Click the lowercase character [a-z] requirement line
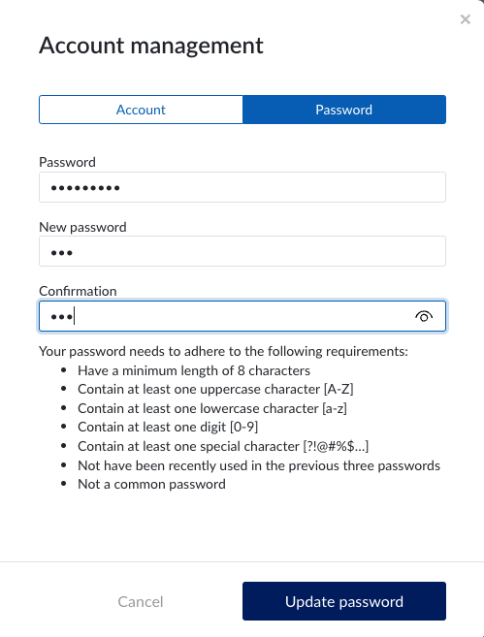The height and width of the screenshot is (637, 484). coord(212,408)
